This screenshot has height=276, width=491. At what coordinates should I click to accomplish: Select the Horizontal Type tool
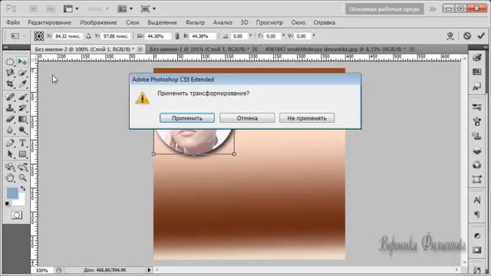(x=22, y=143)
